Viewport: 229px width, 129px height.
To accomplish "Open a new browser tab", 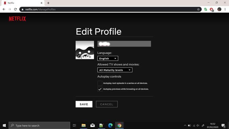I will [x=48, y=3].
